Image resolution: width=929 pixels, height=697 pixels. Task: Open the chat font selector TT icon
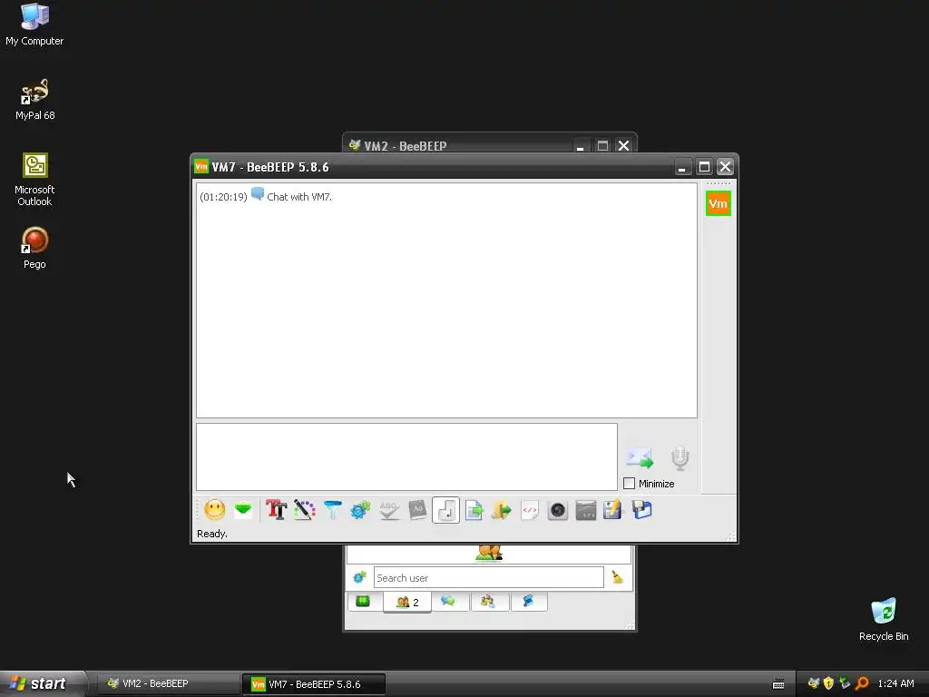(276, 510)
